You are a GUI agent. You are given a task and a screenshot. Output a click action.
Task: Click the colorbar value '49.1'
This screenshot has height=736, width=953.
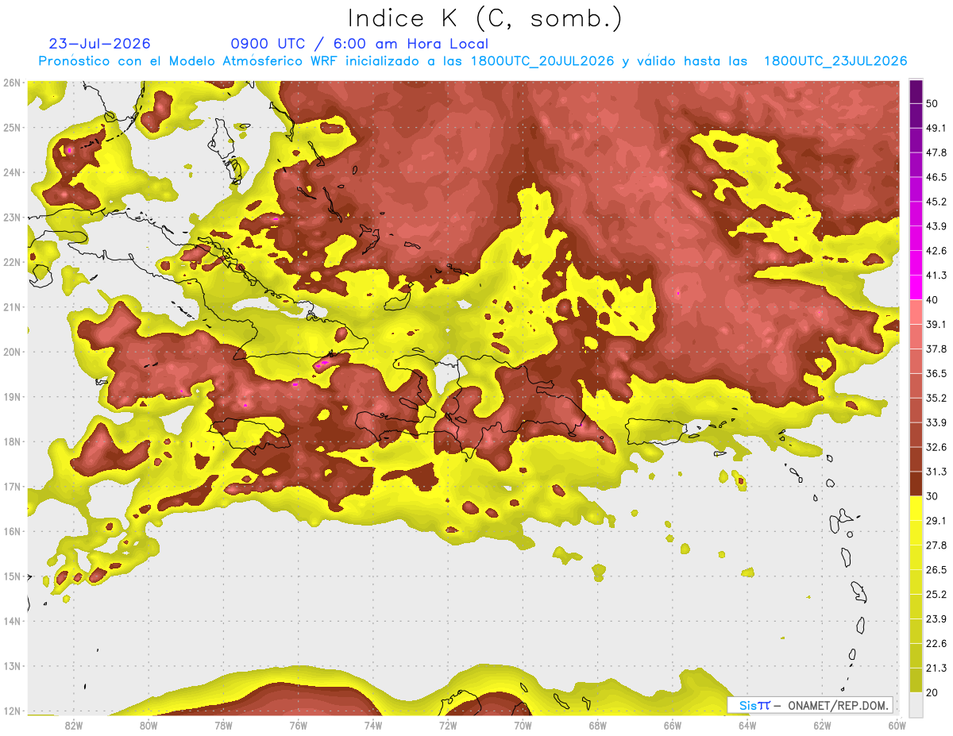tap(936, 129)
